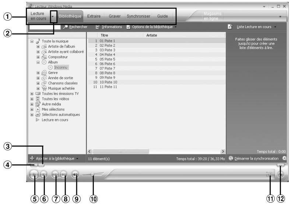Screen dimensions: 291x206
Task: Select Lecture en cours in the tree
Action: 55,120
